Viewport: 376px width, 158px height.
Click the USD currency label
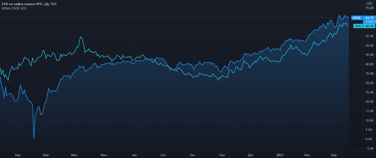point(369,3)
